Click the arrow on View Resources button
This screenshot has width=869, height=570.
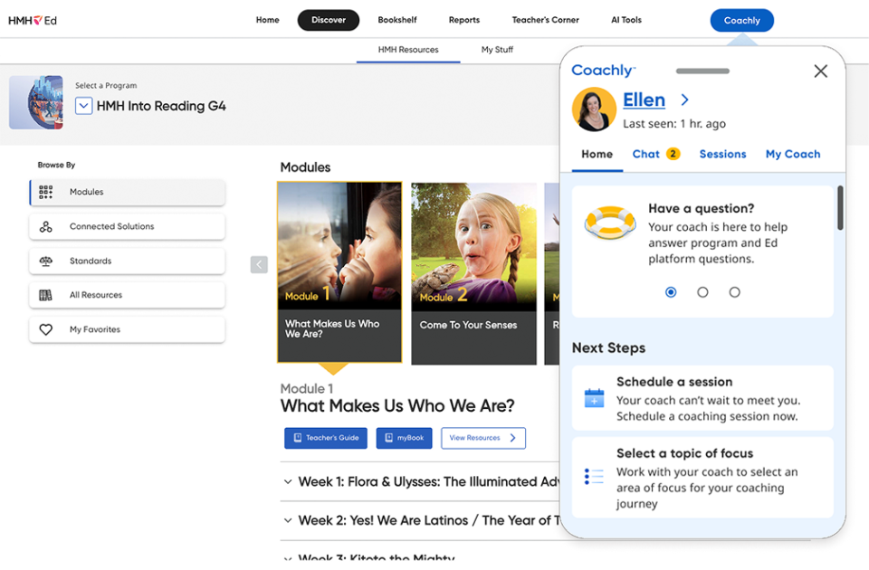(x=512, y=438)
